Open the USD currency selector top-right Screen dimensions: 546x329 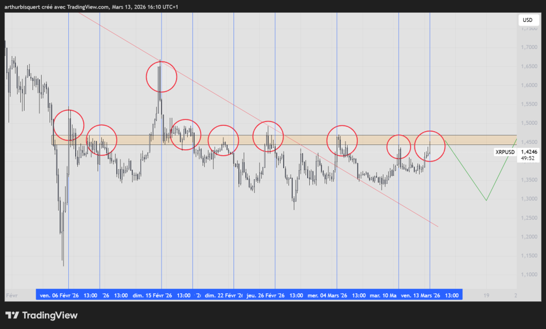tap(528, 20)
